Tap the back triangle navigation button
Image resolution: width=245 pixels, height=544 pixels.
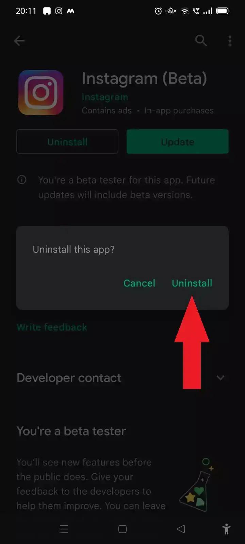pos(181,529)
